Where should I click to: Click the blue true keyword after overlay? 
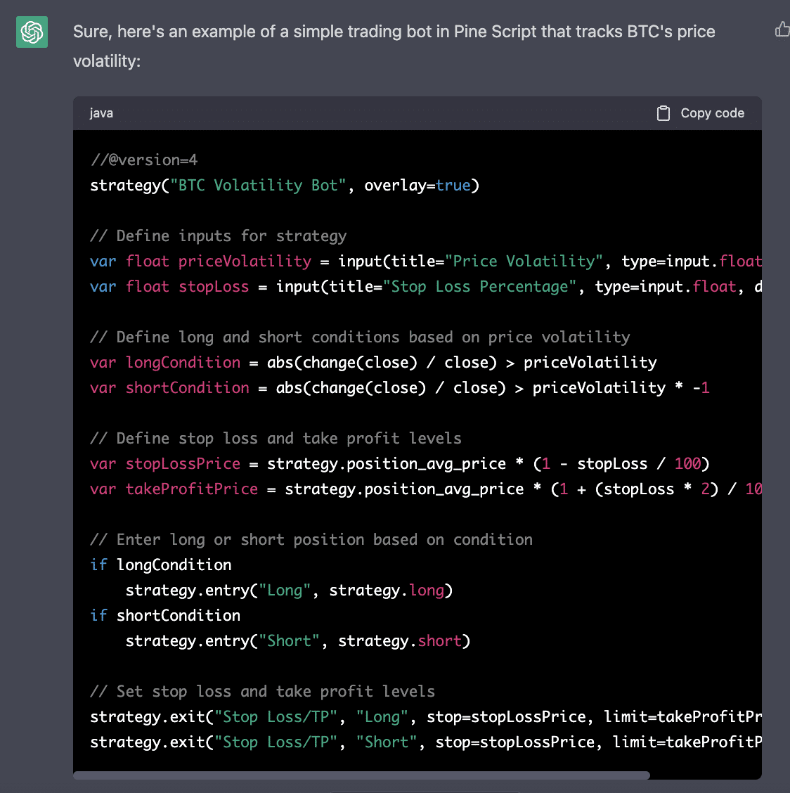coord(453,186)
